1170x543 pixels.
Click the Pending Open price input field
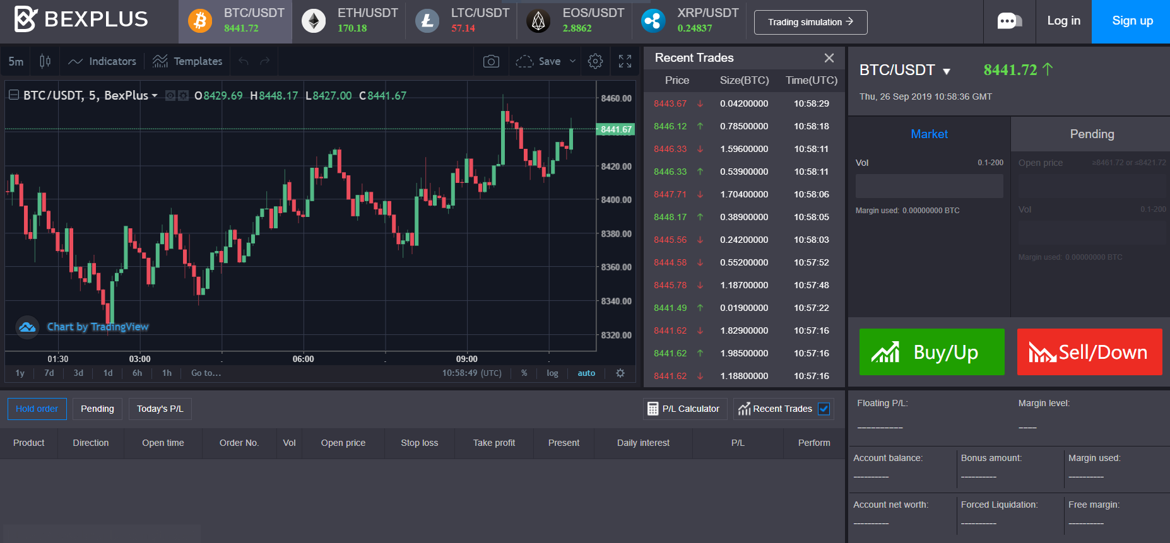pos(1092,187)
